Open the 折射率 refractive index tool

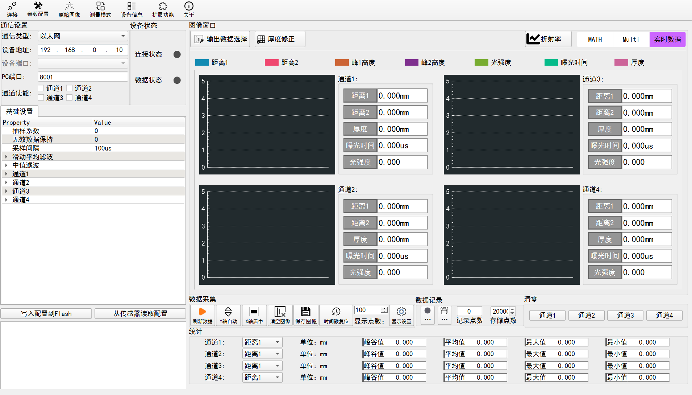pyautogui.click(x=548, y=39)
